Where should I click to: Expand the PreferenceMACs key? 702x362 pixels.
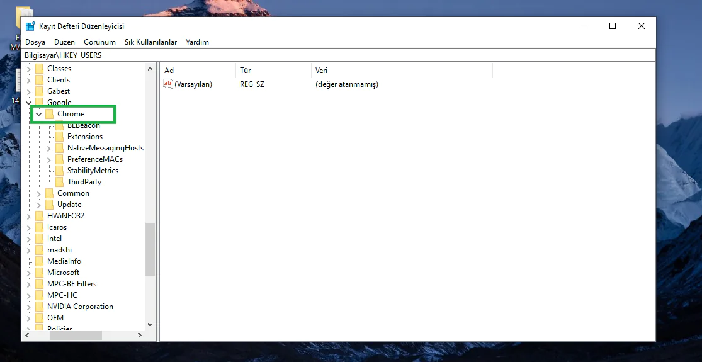(x=49, y=160)
